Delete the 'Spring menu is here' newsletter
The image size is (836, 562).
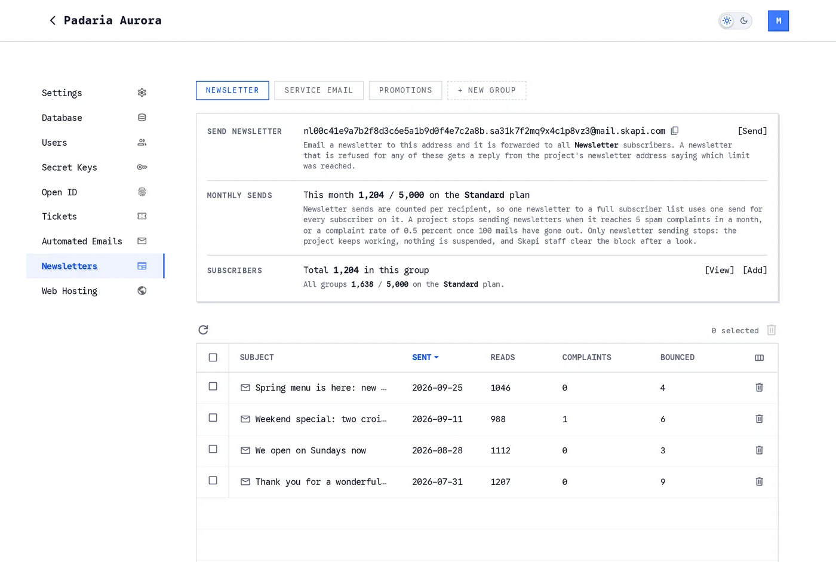[x=759, y=388]
